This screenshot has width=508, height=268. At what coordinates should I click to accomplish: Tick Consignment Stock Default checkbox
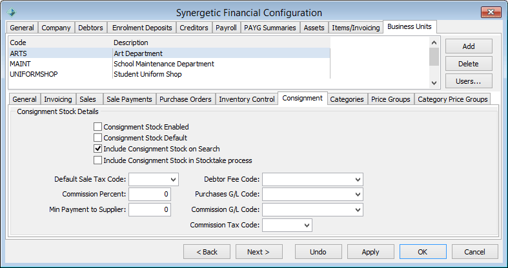point(97,138)
